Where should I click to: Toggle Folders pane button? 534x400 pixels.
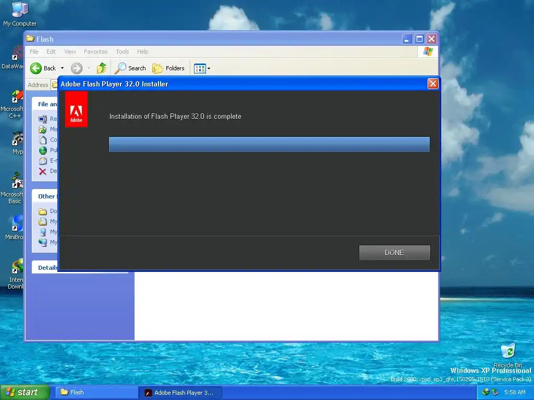[168, 68]
